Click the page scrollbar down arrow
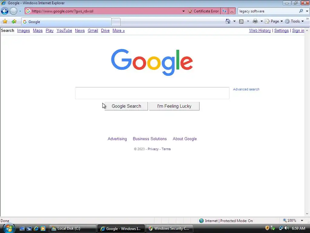This screenshot has height=233, width=310. click(307, 214)
